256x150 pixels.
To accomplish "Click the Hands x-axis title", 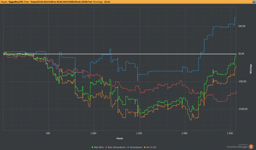I will click(x=120, y=138).
